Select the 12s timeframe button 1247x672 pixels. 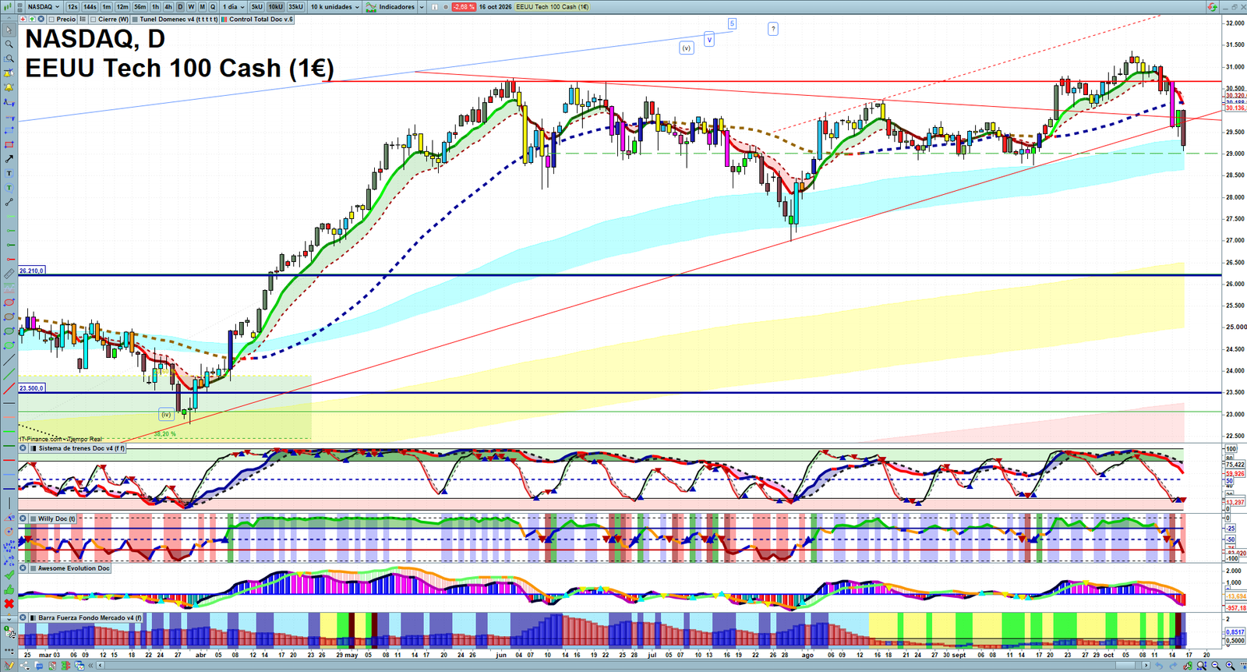tap(72, 7)
